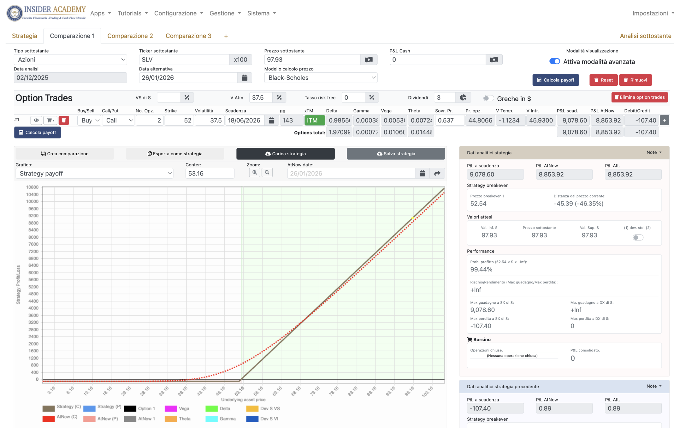This screenshot has height=428, width=674.
Task: Zoom out on the payoff chart
Action: [x=267, y=172]
